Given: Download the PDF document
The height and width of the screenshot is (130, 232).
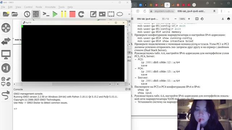Looking at the screenshot, I should click(x=223, y=19).
